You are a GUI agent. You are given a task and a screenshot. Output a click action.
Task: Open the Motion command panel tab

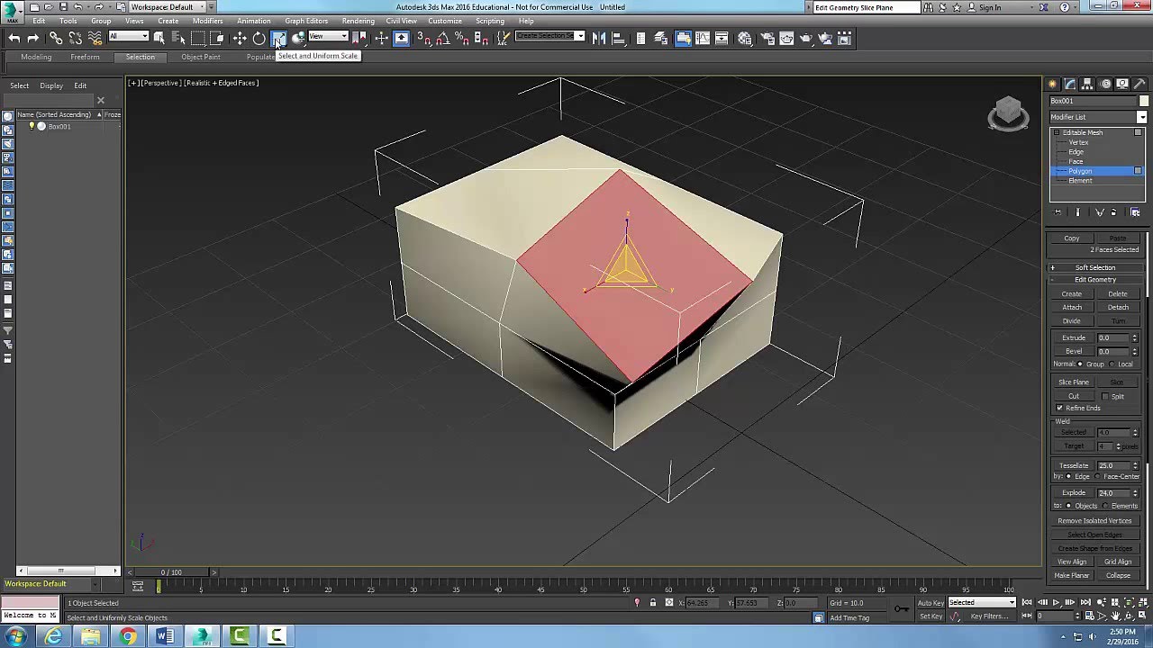tap(1105, 84)
